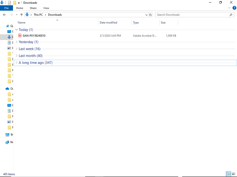Viewport: 237px width, 177px height.
Task: Click the New folder icon in title bar
Action: point(14,3)
